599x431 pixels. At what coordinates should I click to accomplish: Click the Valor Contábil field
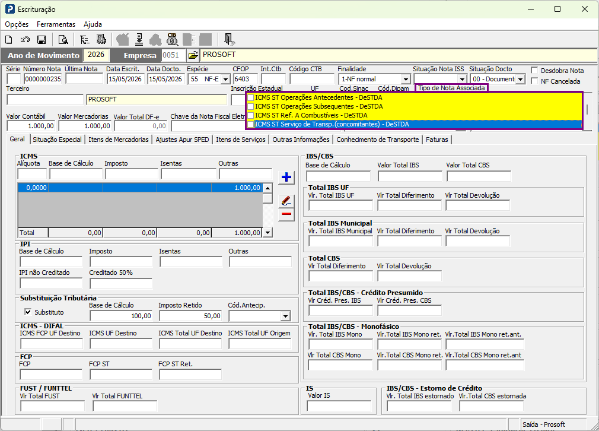31,126
